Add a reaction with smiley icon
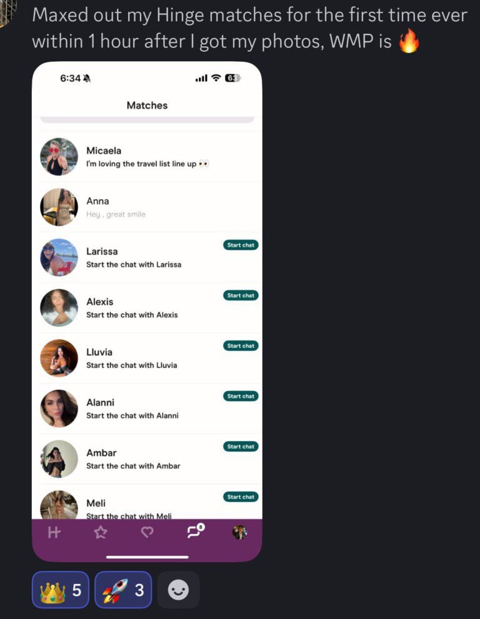This screenshot has height=619, width=480. pyautogui.click(x=178, y=590)
